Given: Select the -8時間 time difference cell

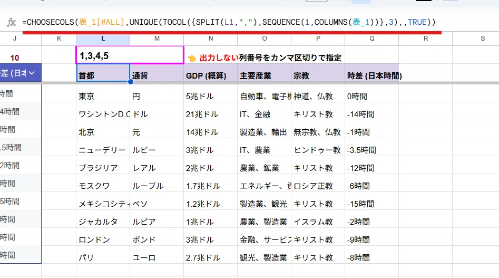Looking at the screenshot, I should click(x=372, y=254).
